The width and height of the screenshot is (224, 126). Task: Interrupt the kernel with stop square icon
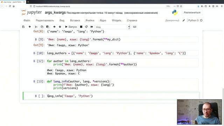[81, 27]
